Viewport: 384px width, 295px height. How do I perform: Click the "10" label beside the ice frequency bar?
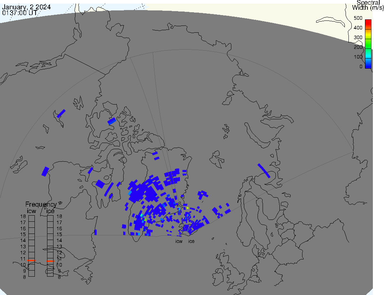point(59,265)
